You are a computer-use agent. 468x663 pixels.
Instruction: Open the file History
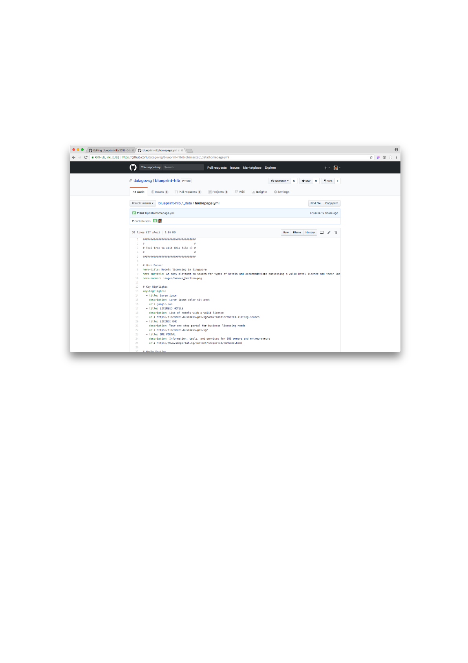[x=310, y=232]
